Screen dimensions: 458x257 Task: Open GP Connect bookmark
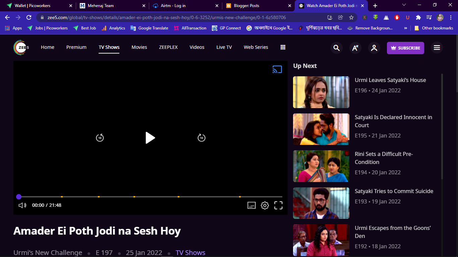[x=226, y=28]
